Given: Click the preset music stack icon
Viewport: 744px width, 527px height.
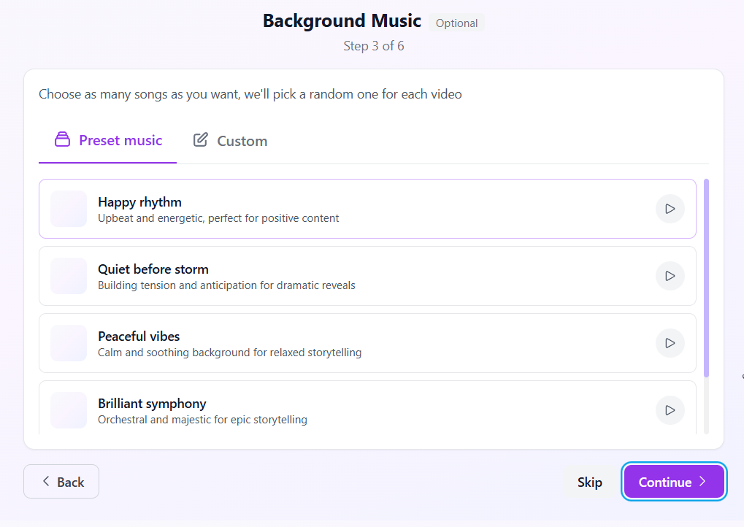Looking at the screenshot, I should click(x=61, y=139).
